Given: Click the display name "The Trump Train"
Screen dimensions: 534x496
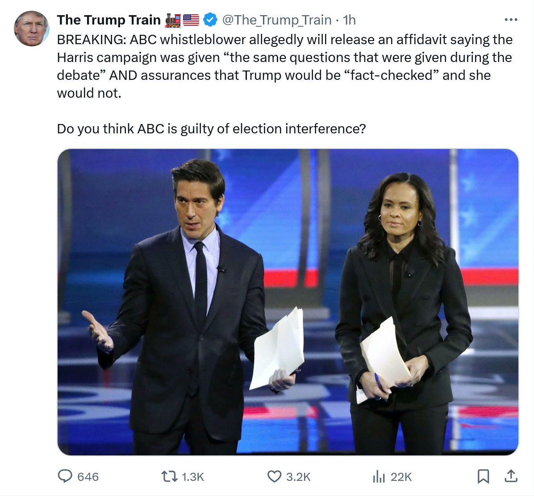Looking at the screenshot, I should [108, 20].
